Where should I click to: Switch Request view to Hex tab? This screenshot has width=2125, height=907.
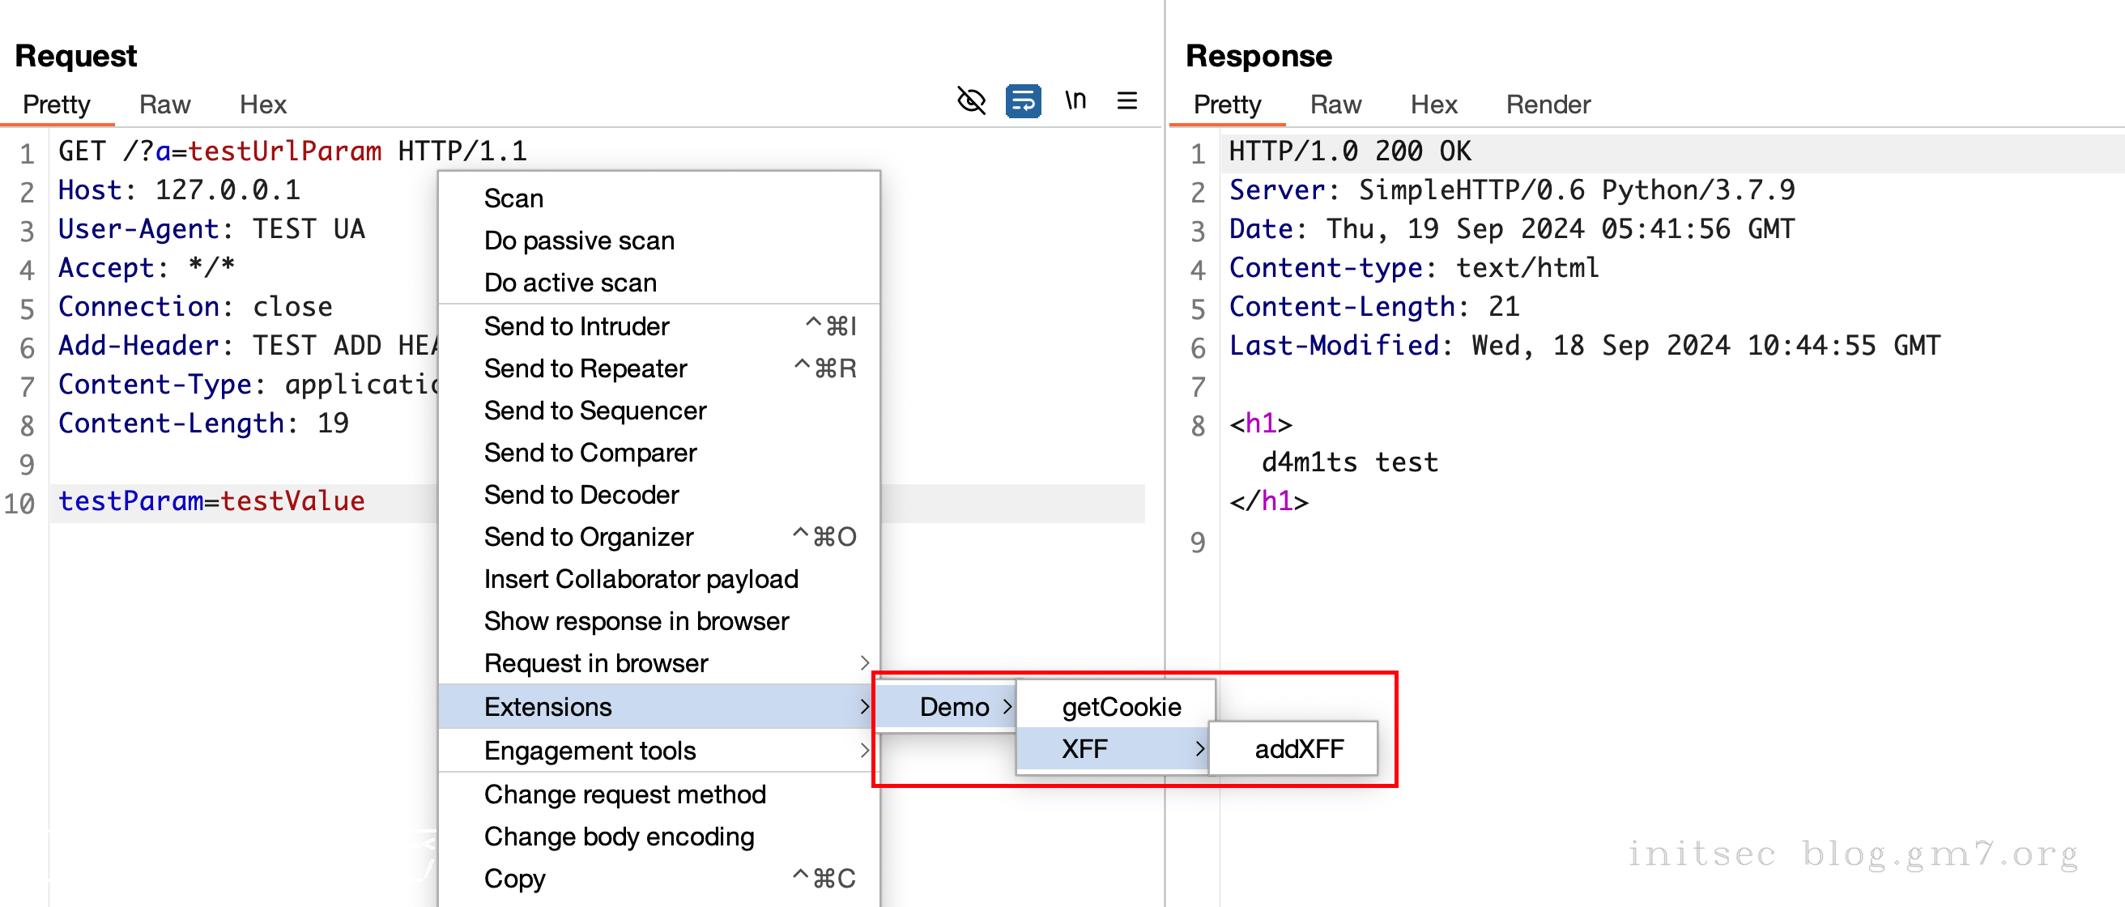262,104
